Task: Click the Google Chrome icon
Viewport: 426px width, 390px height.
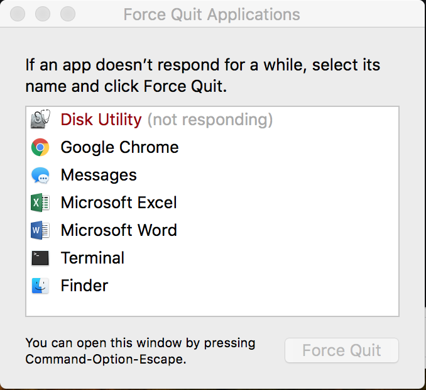Action: (x=40, y=147)
